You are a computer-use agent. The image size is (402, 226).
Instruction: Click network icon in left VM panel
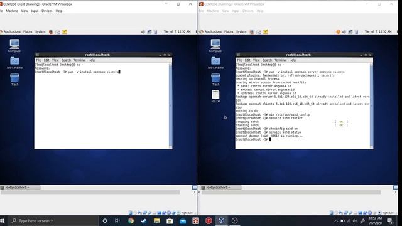click(x=149, y=32)
